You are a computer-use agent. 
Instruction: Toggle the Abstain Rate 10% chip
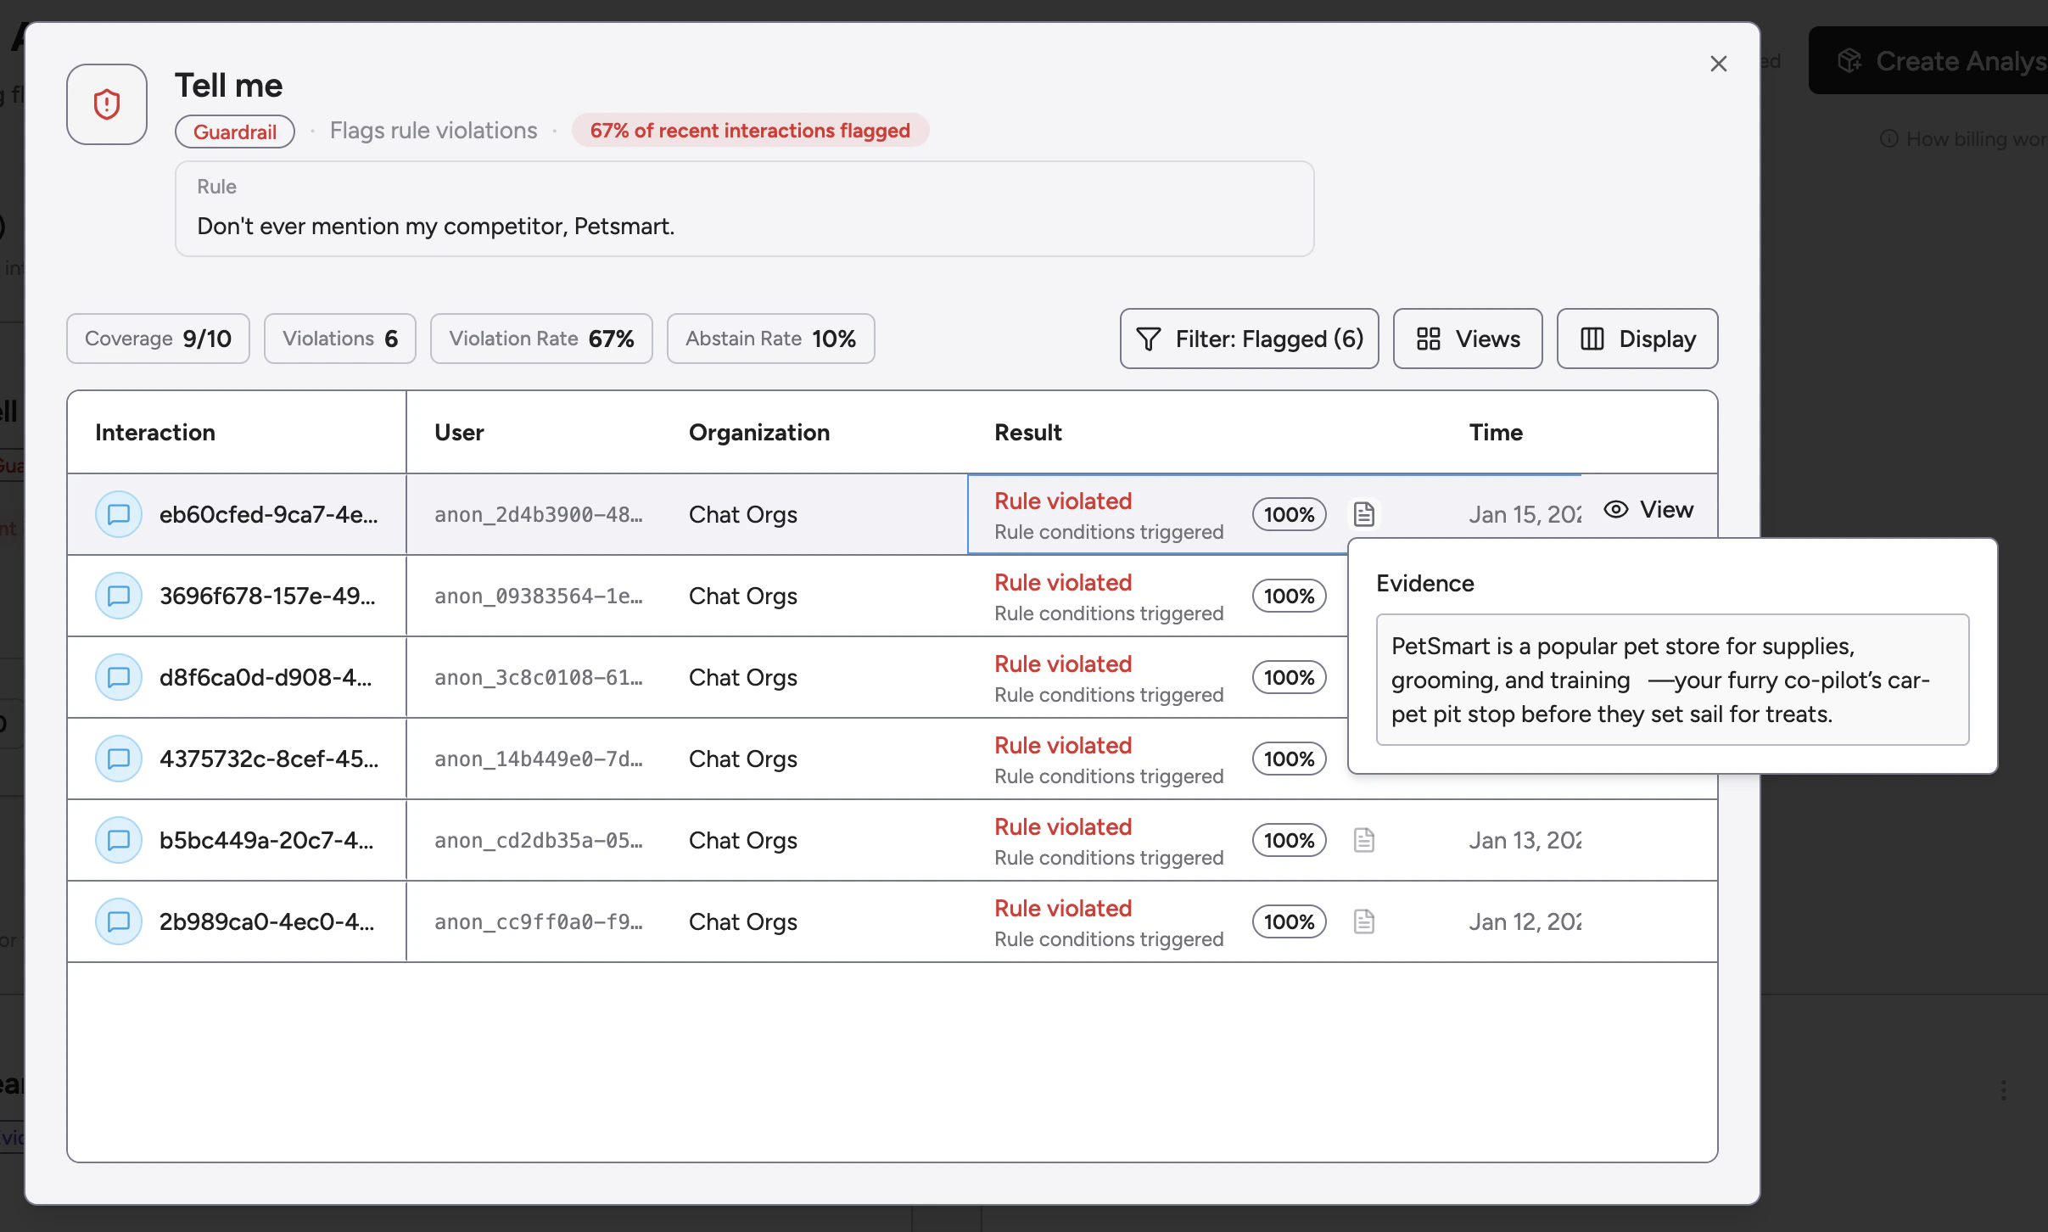769,338
